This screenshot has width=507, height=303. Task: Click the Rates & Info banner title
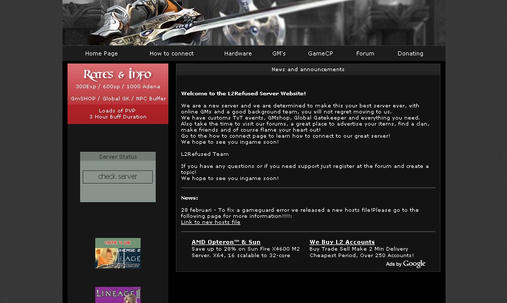(117, 75)
